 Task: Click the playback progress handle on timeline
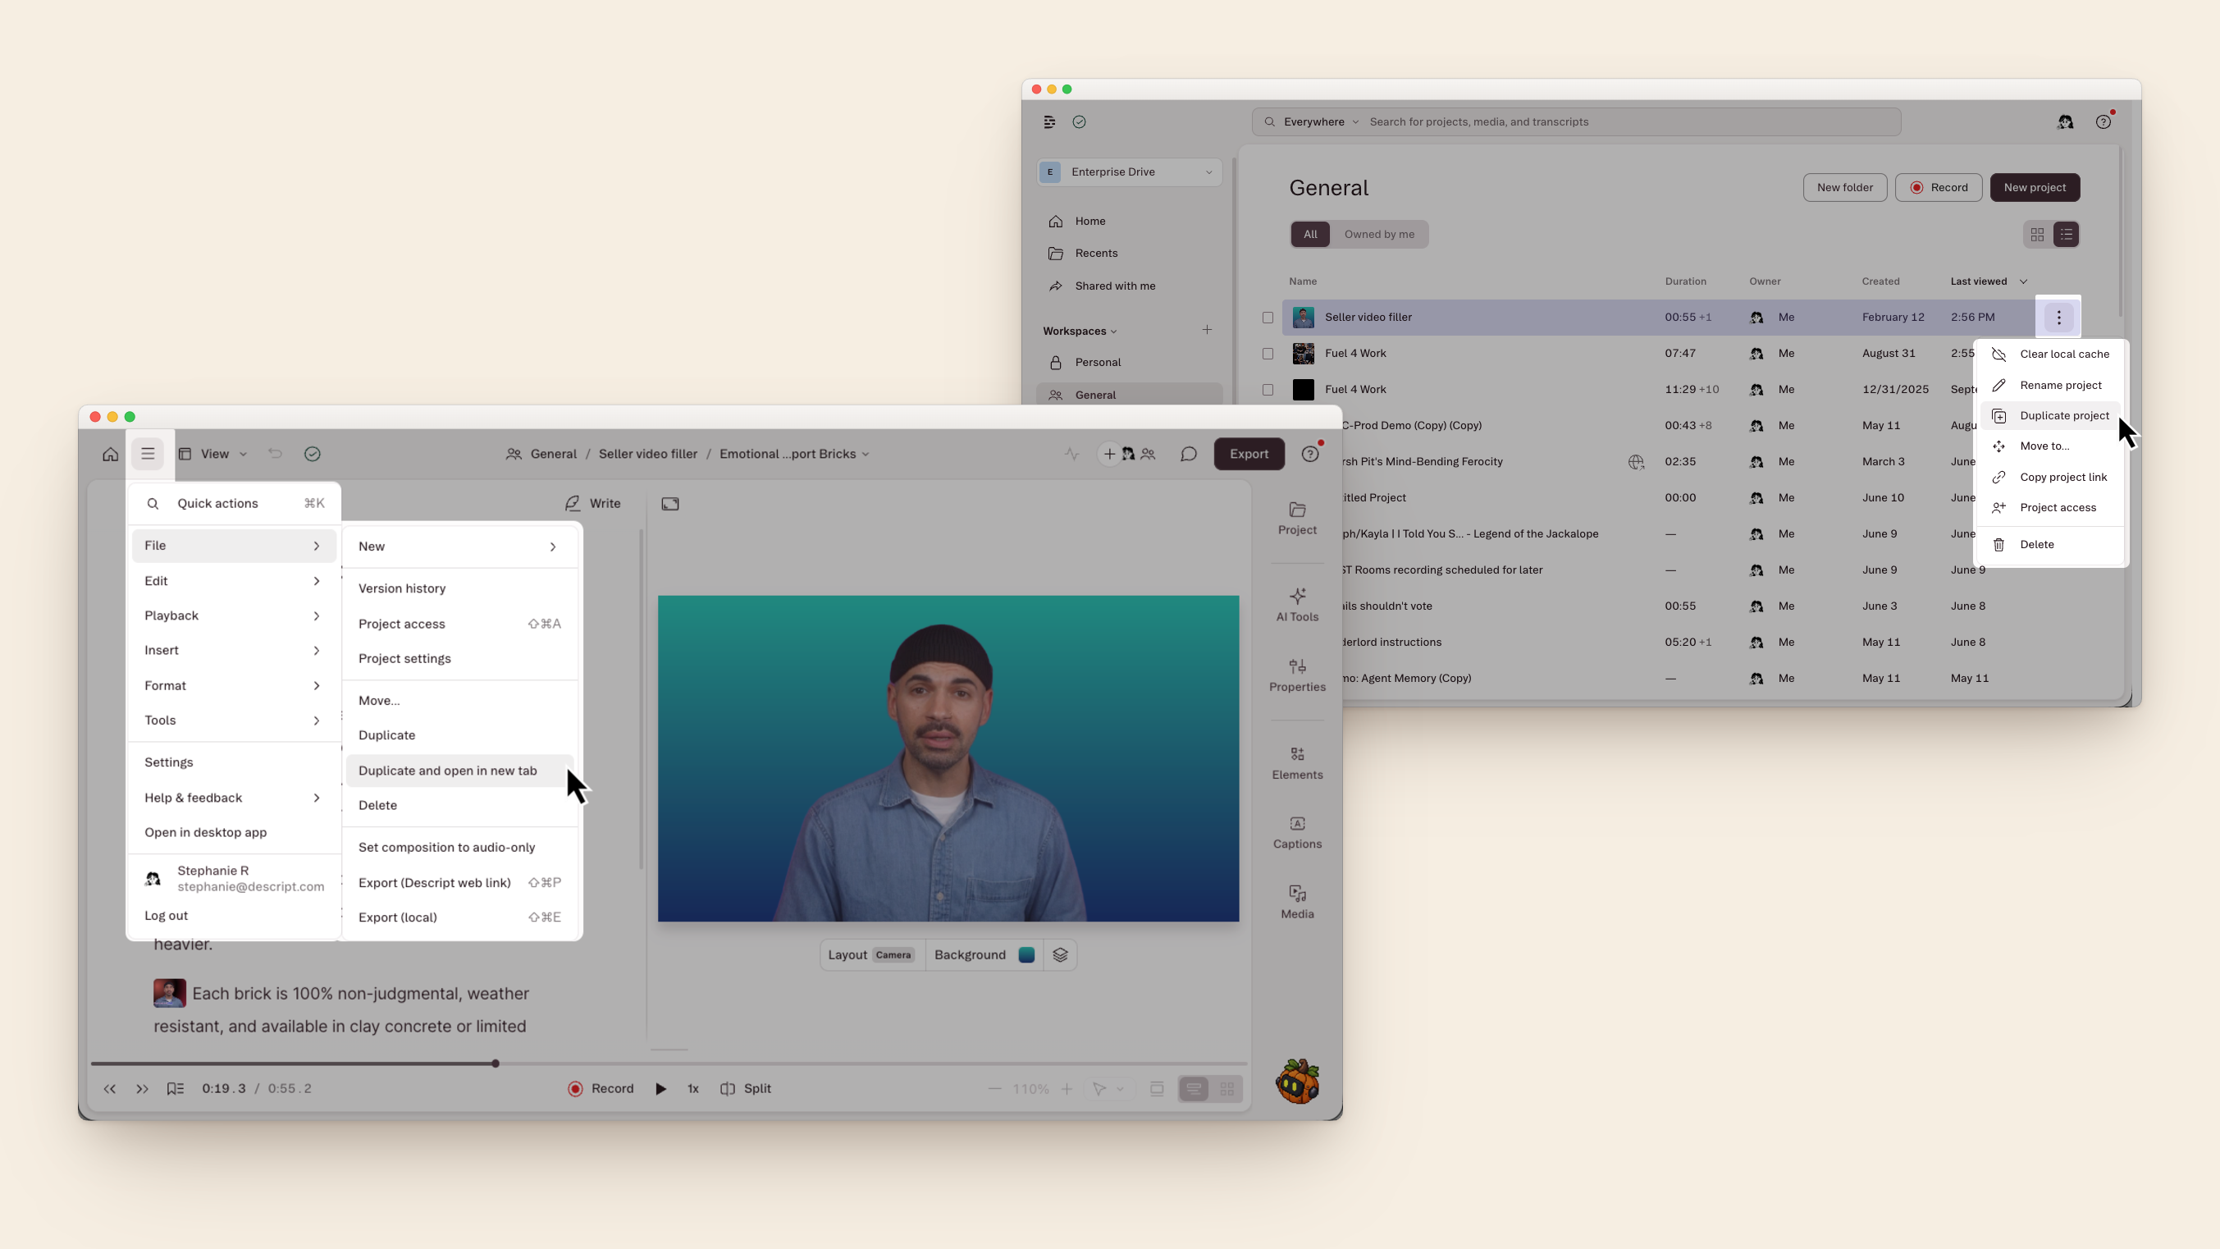click(x=496, y=1064)
